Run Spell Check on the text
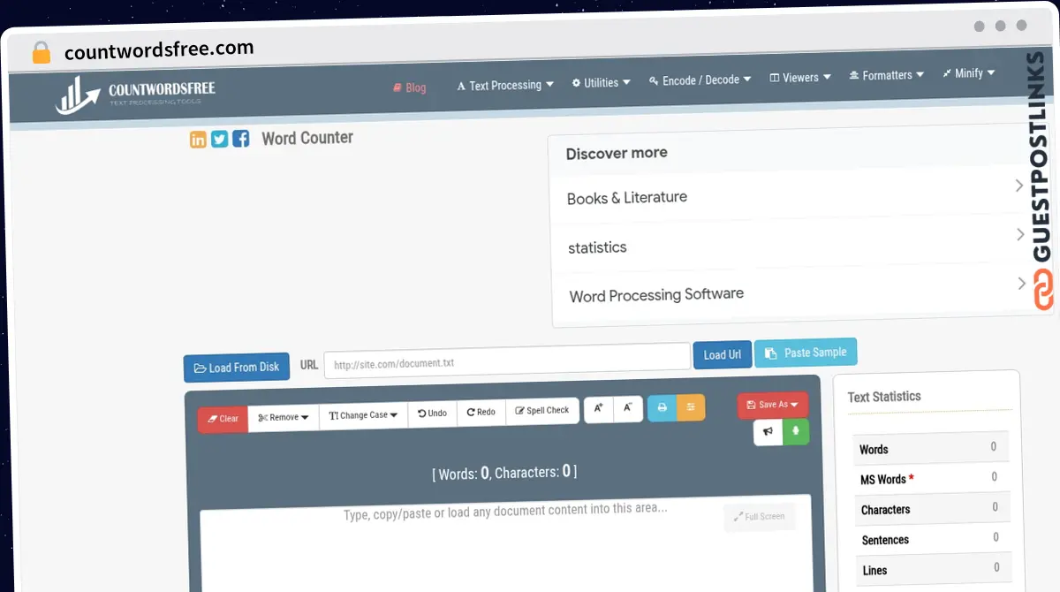Viewport: 1060px width, 592px height. point(542,410)
